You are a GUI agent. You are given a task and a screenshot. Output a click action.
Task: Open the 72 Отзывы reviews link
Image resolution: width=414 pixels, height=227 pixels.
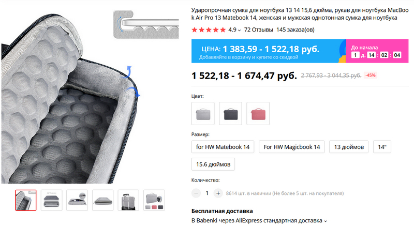click(x=258, y=29)
